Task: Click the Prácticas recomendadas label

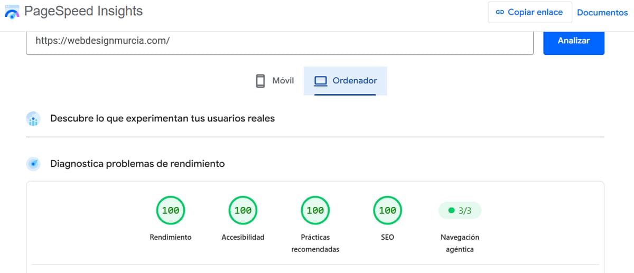Action: (315, 243)
